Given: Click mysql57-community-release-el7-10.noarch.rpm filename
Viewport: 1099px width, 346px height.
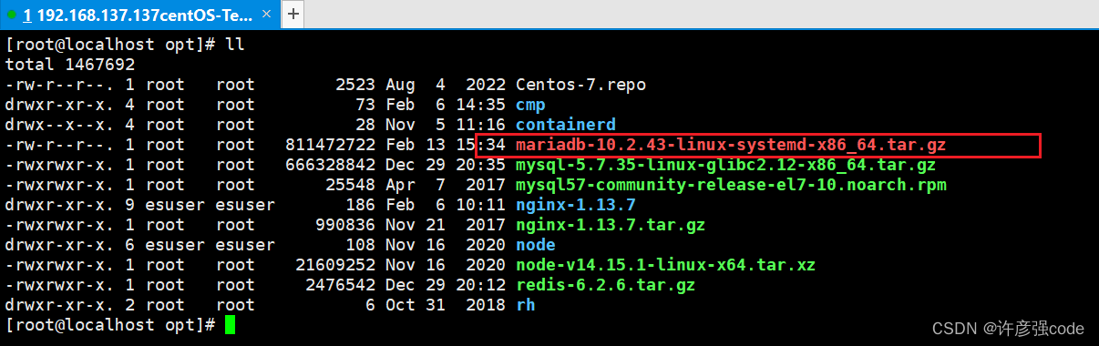Looking at the screenshot, I should pyautogui.click(x=731, y=185).
